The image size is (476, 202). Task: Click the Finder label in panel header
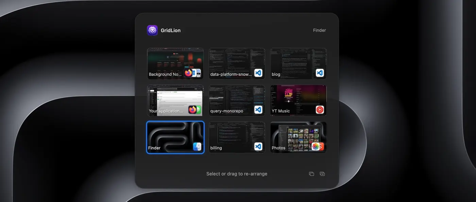click(320, 30)
